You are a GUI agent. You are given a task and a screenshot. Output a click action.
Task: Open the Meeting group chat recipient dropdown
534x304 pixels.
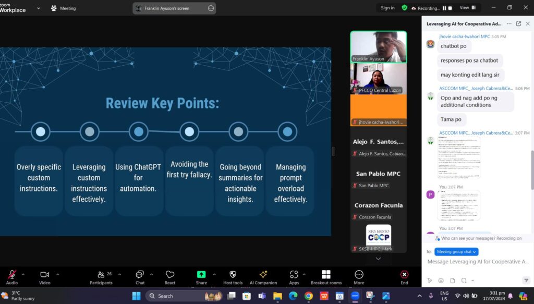tap(456, 251)
